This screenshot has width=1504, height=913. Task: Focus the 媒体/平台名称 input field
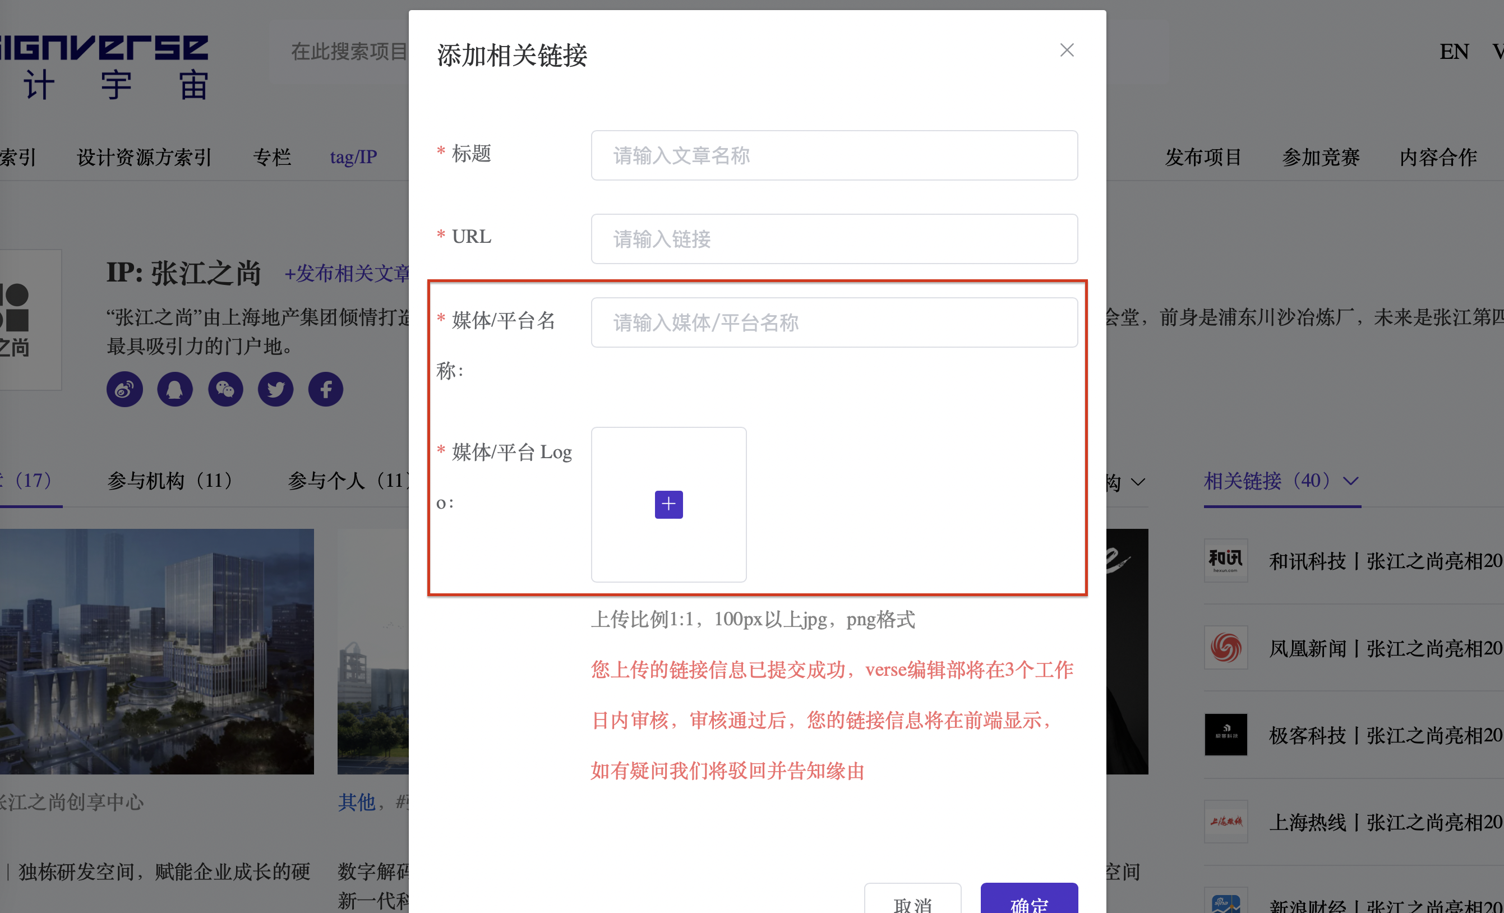tap(834, 322)
